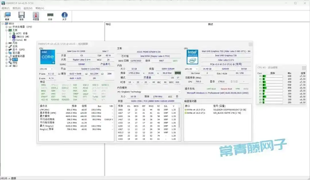Open the GPU #0 selector dropdown
This screenshot has width=310, height=180.
tap(191, 69)
